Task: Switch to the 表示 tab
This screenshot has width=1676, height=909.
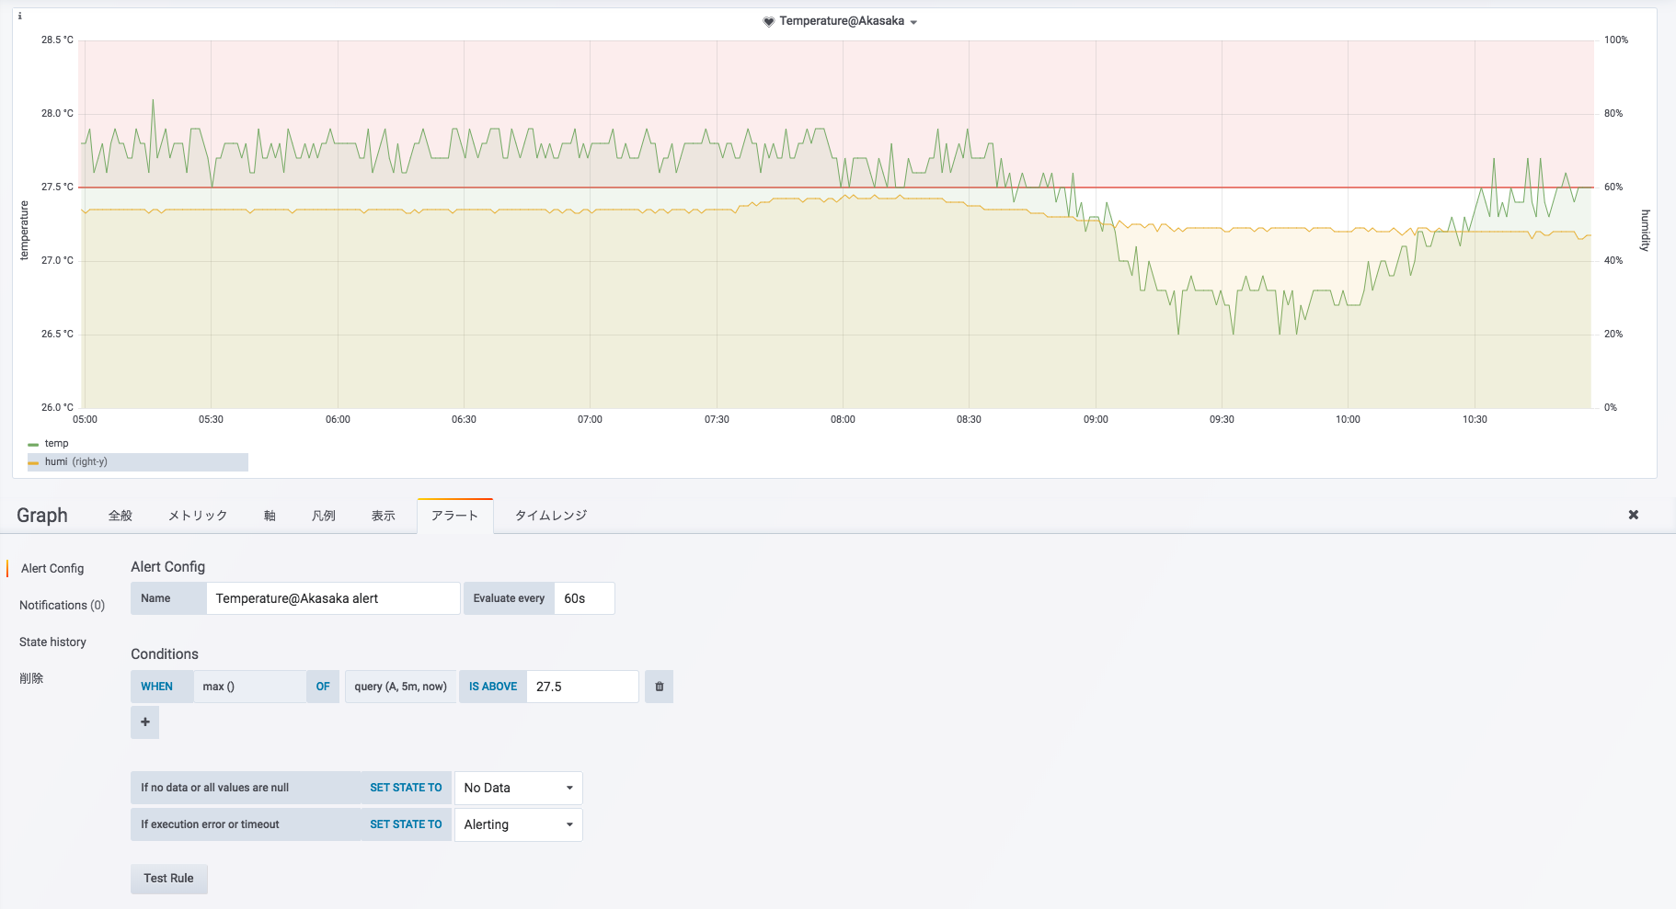Action: tap(384, 516)
